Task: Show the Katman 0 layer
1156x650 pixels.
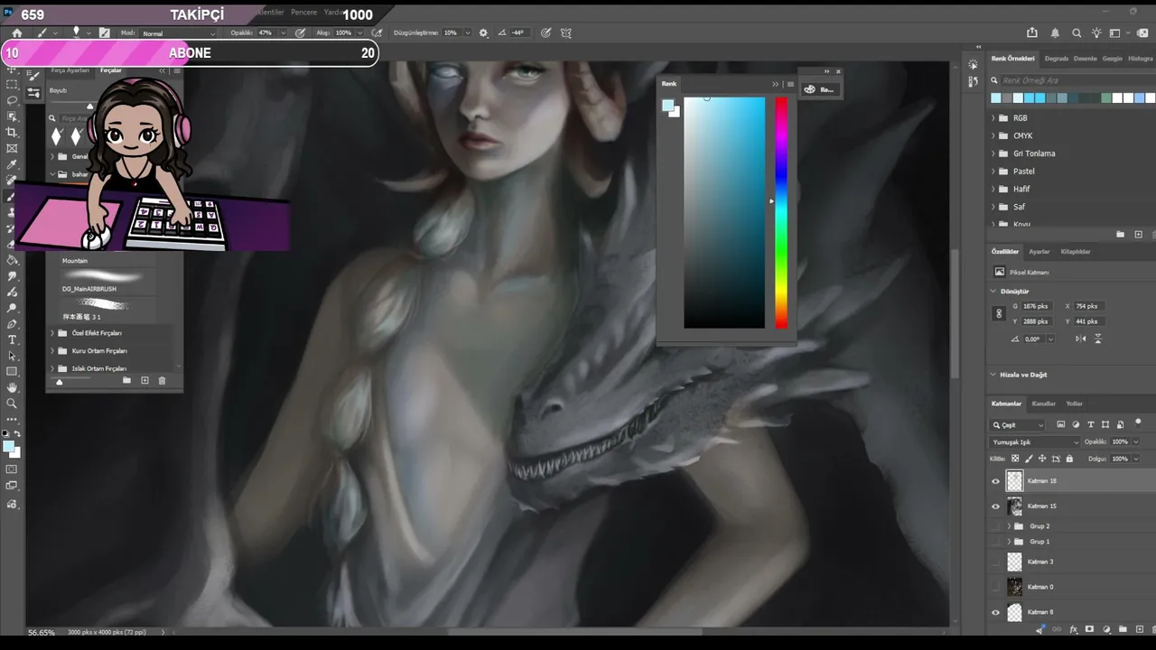Action: [996, 587]
